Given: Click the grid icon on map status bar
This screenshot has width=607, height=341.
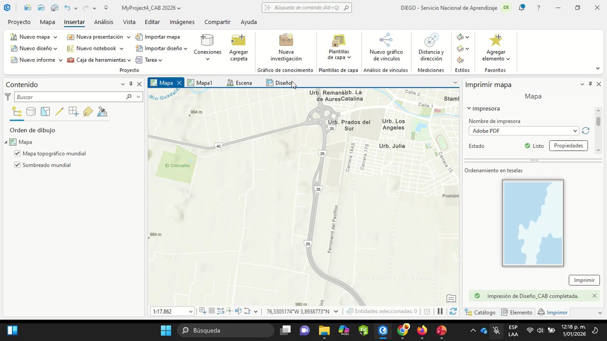Looking at the screenshot, I should point(212,311).
